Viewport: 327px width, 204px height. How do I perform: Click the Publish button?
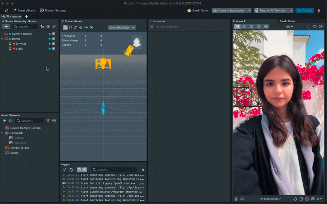point(304,11)
